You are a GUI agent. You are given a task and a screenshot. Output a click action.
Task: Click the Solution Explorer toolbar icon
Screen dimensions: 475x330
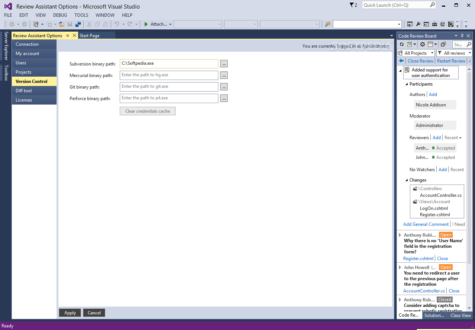click(410, 24)
